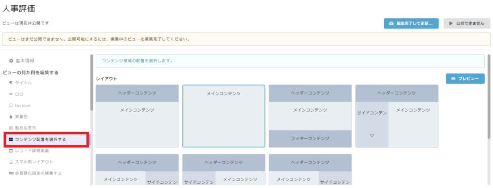Click the レイアウト heading text
This screenshot has height=188, width=493.
click(106, 79)
